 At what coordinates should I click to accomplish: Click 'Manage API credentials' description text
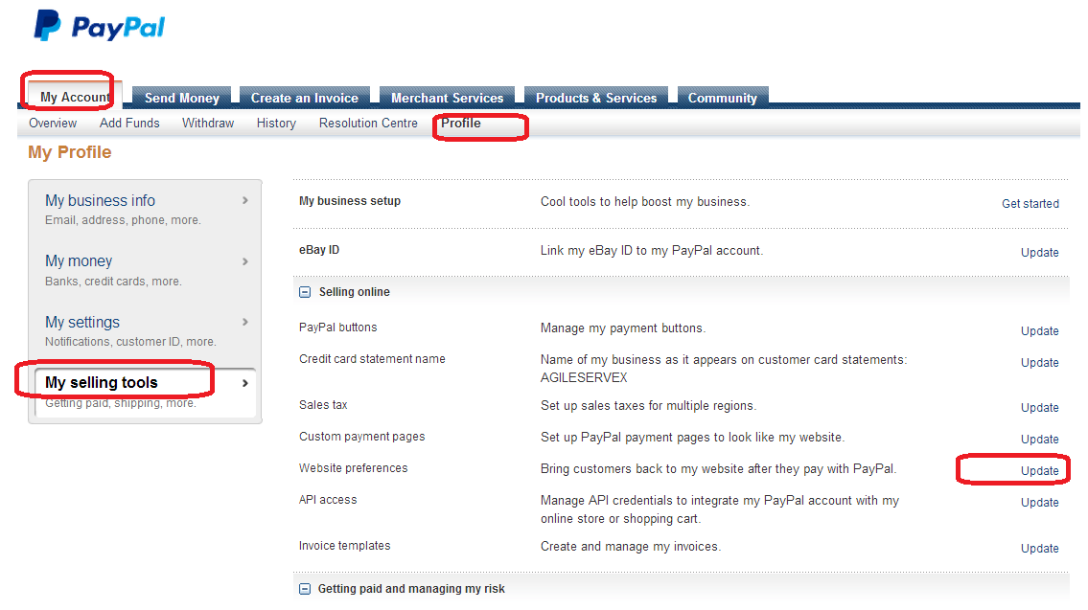click(x=720, y=509)
